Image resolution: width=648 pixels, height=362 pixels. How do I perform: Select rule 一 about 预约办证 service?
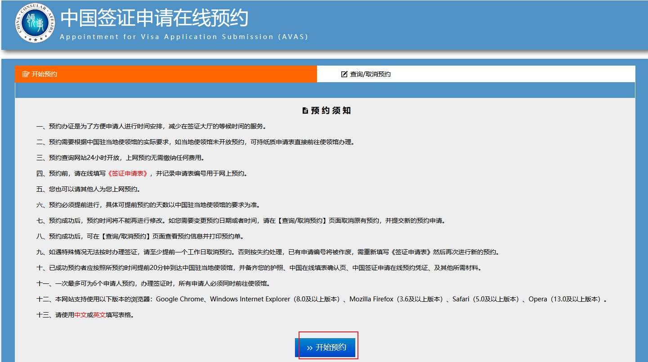tap(154, 127)
